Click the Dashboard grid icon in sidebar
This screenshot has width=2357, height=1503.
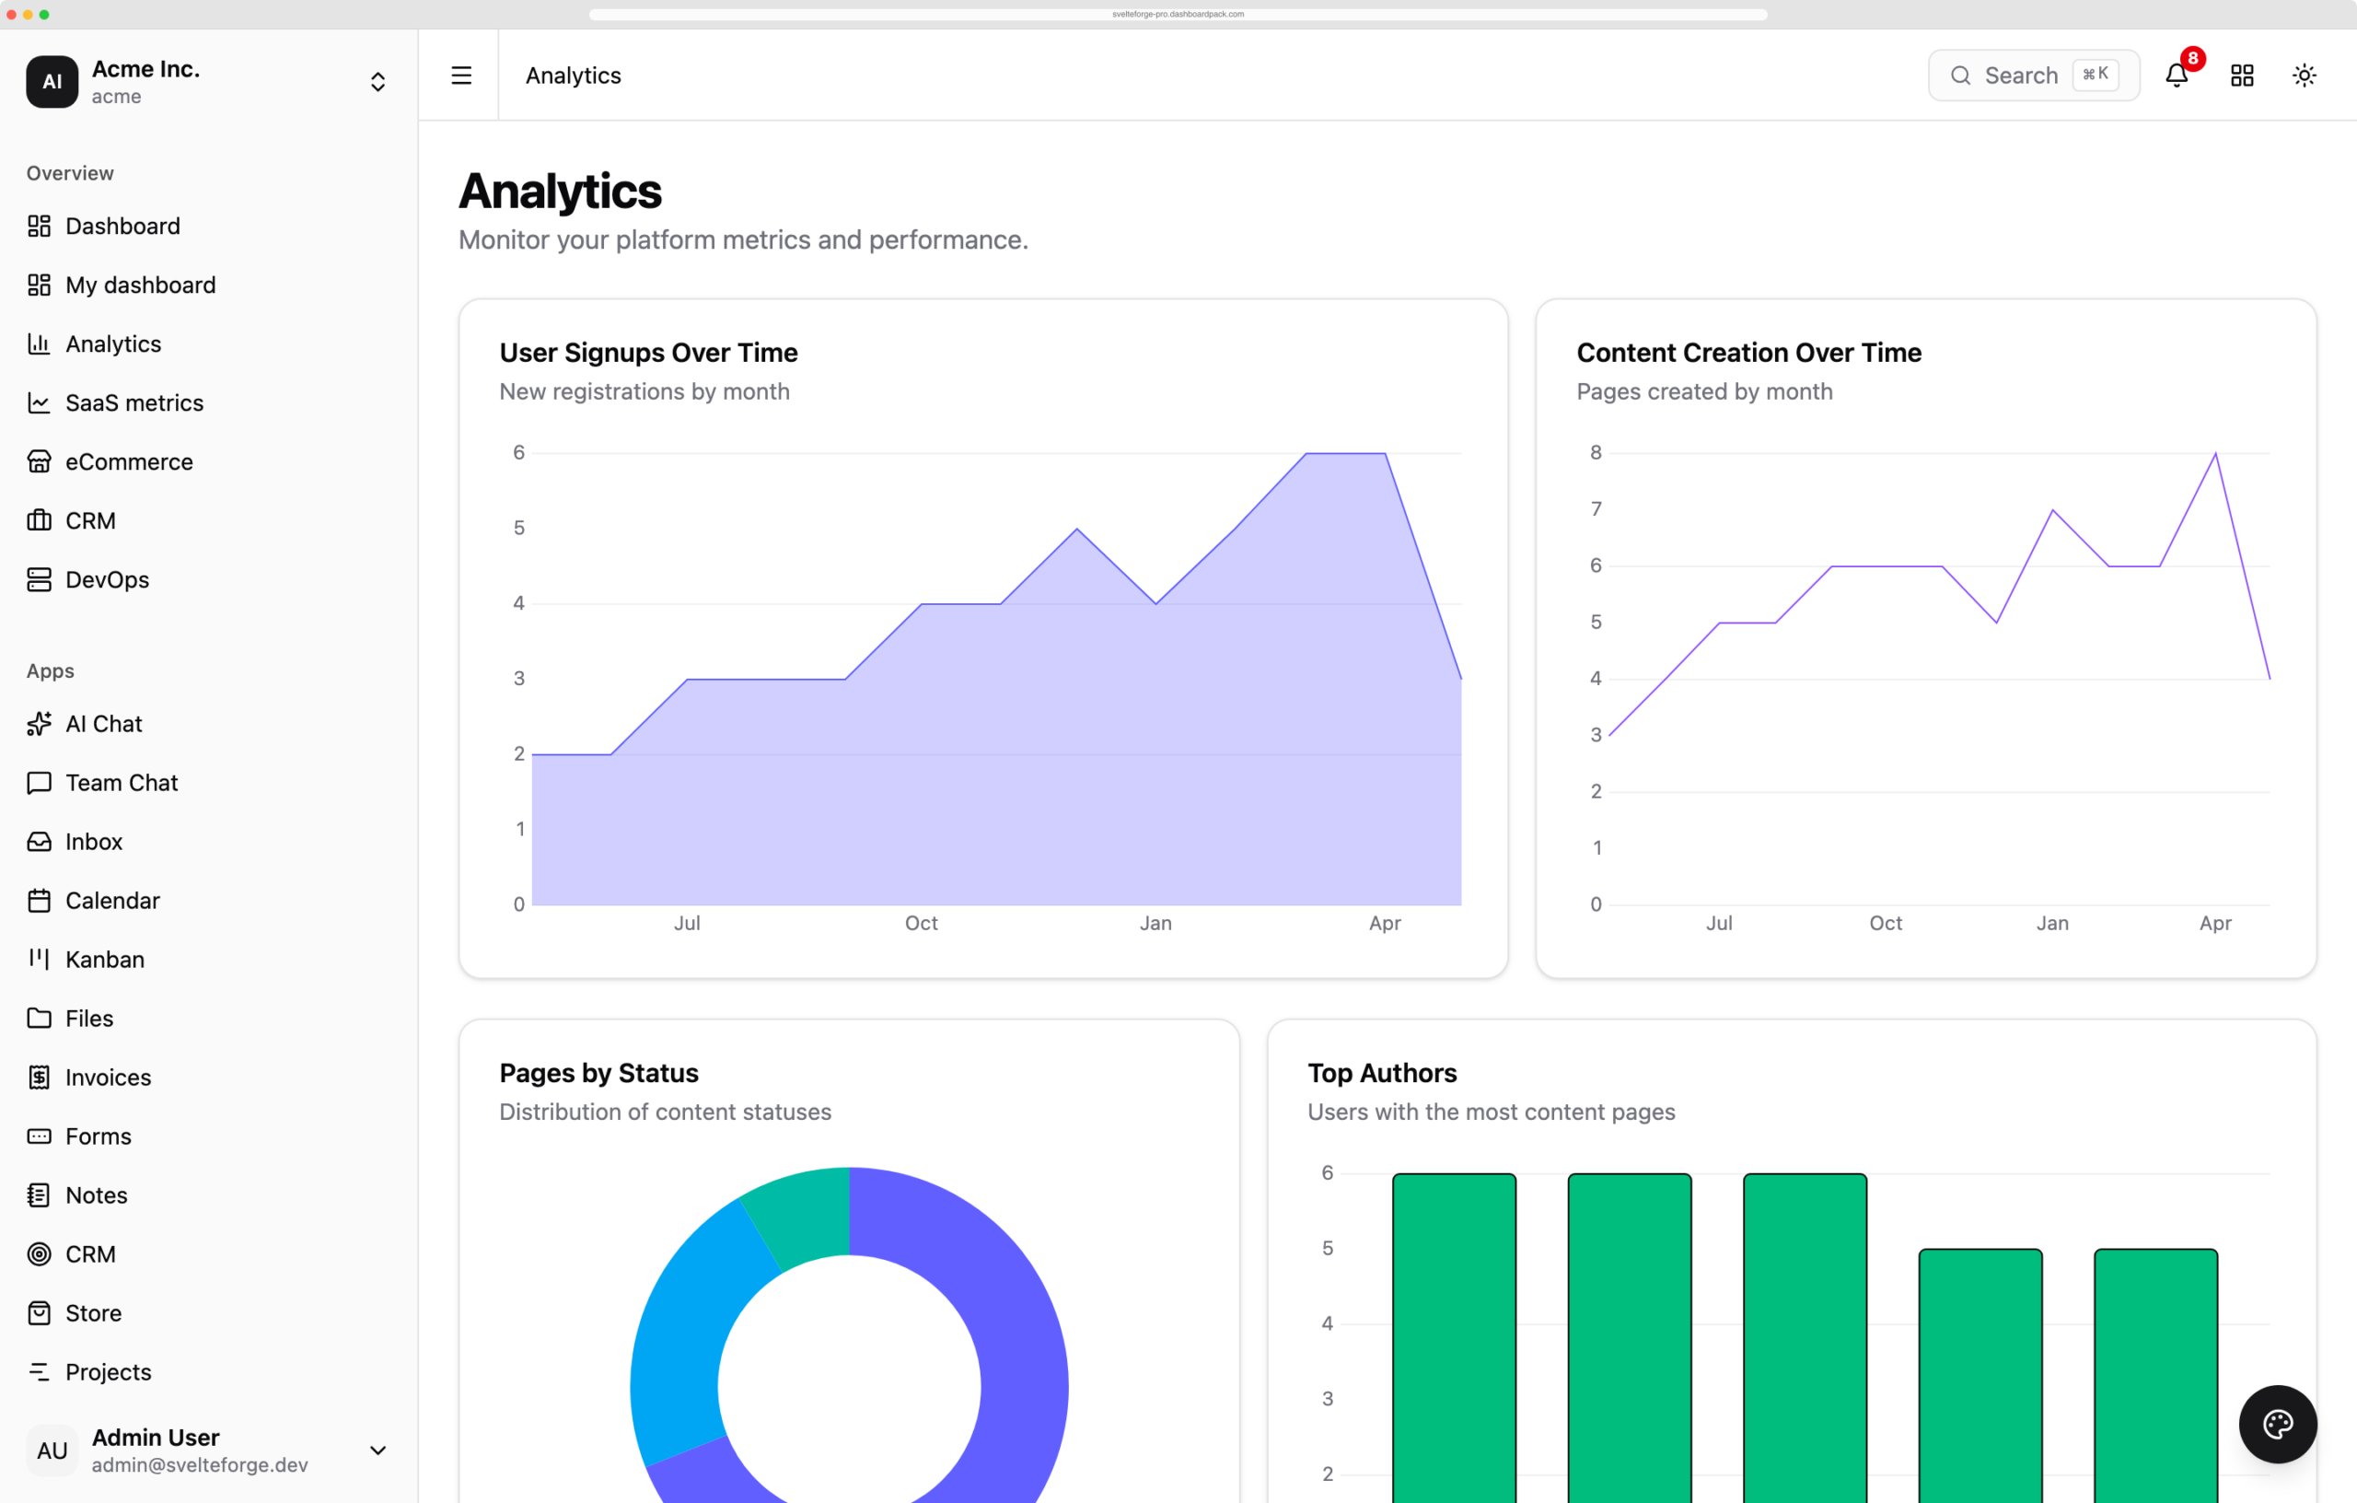40,227
